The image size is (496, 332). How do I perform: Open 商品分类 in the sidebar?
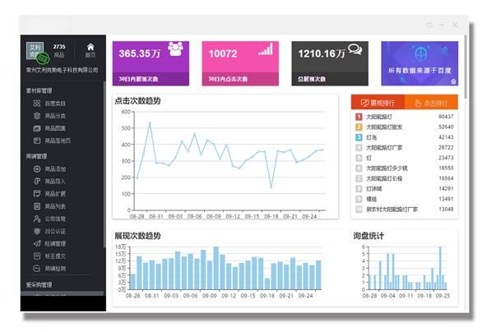[x=54, y=116]
